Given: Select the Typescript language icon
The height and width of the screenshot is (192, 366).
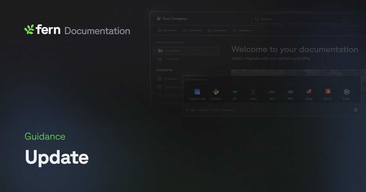Looking at the screenshot, I should (x=197, y=92).
